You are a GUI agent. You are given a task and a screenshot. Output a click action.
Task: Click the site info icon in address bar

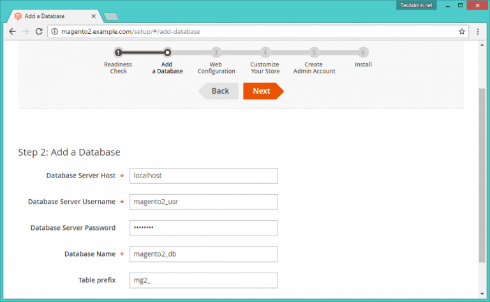(55, 31)
